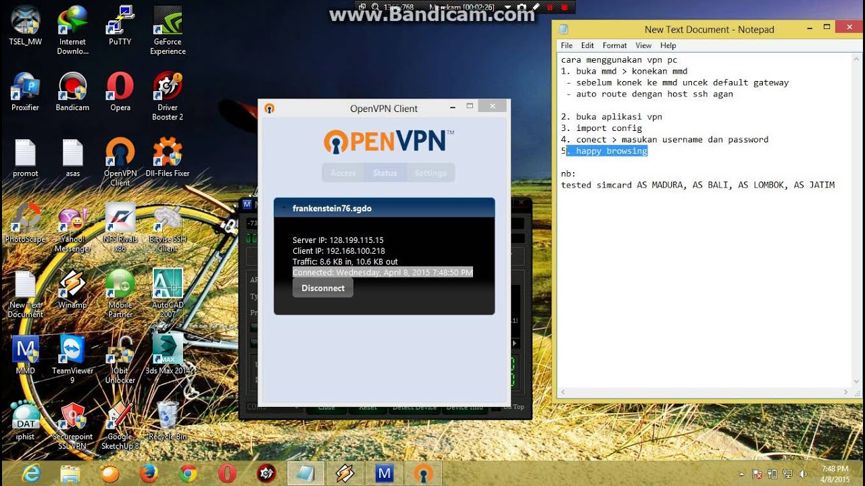
Task: Select the iphist DAT file icon
Action: tap(26, 421)
